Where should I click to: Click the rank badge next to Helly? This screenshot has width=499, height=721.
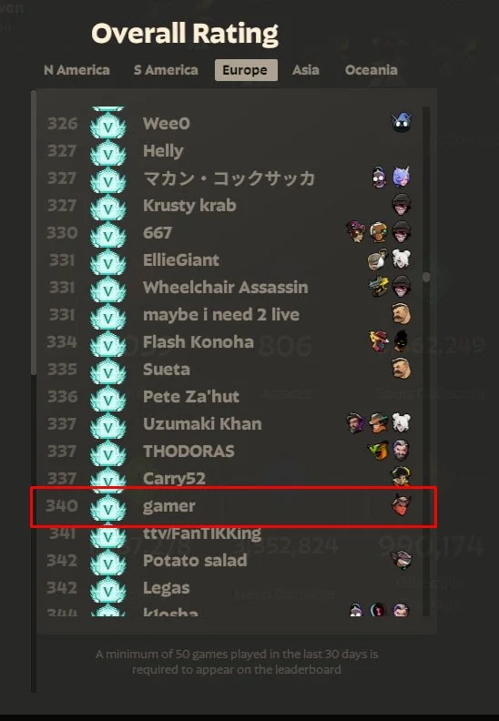108,152
